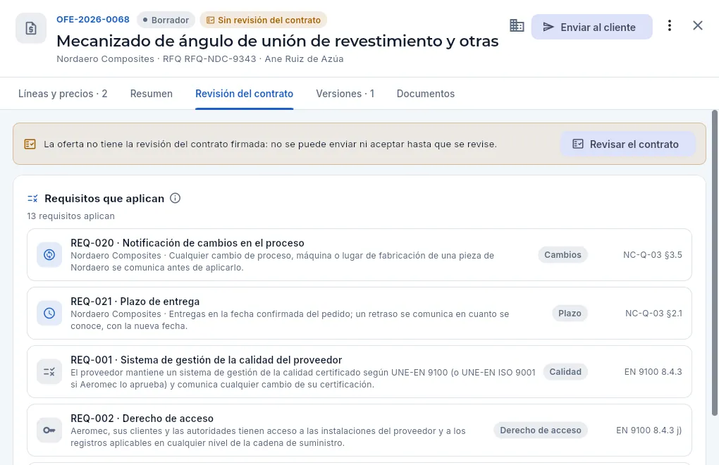The width and height of the screenshot is (719, 465).
Task: Close the quote panel with X
Action: (697, 25)
